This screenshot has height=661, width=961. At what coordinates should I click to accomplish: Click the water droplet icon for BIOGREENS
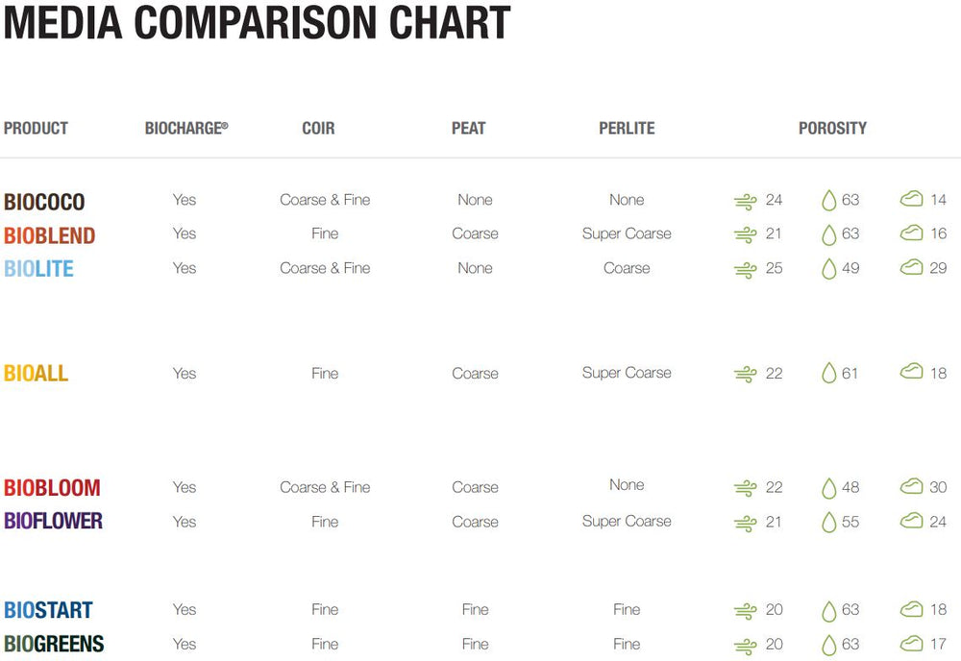[828, 645]
